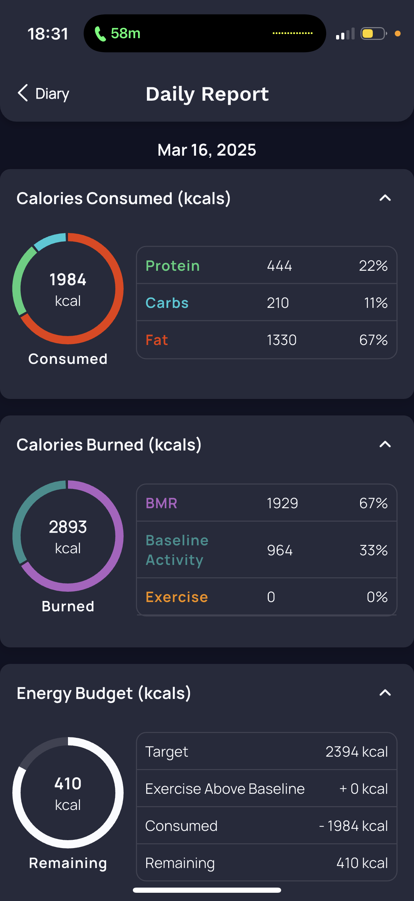
Task: Go back to Diary
Action: coord(43,93)
